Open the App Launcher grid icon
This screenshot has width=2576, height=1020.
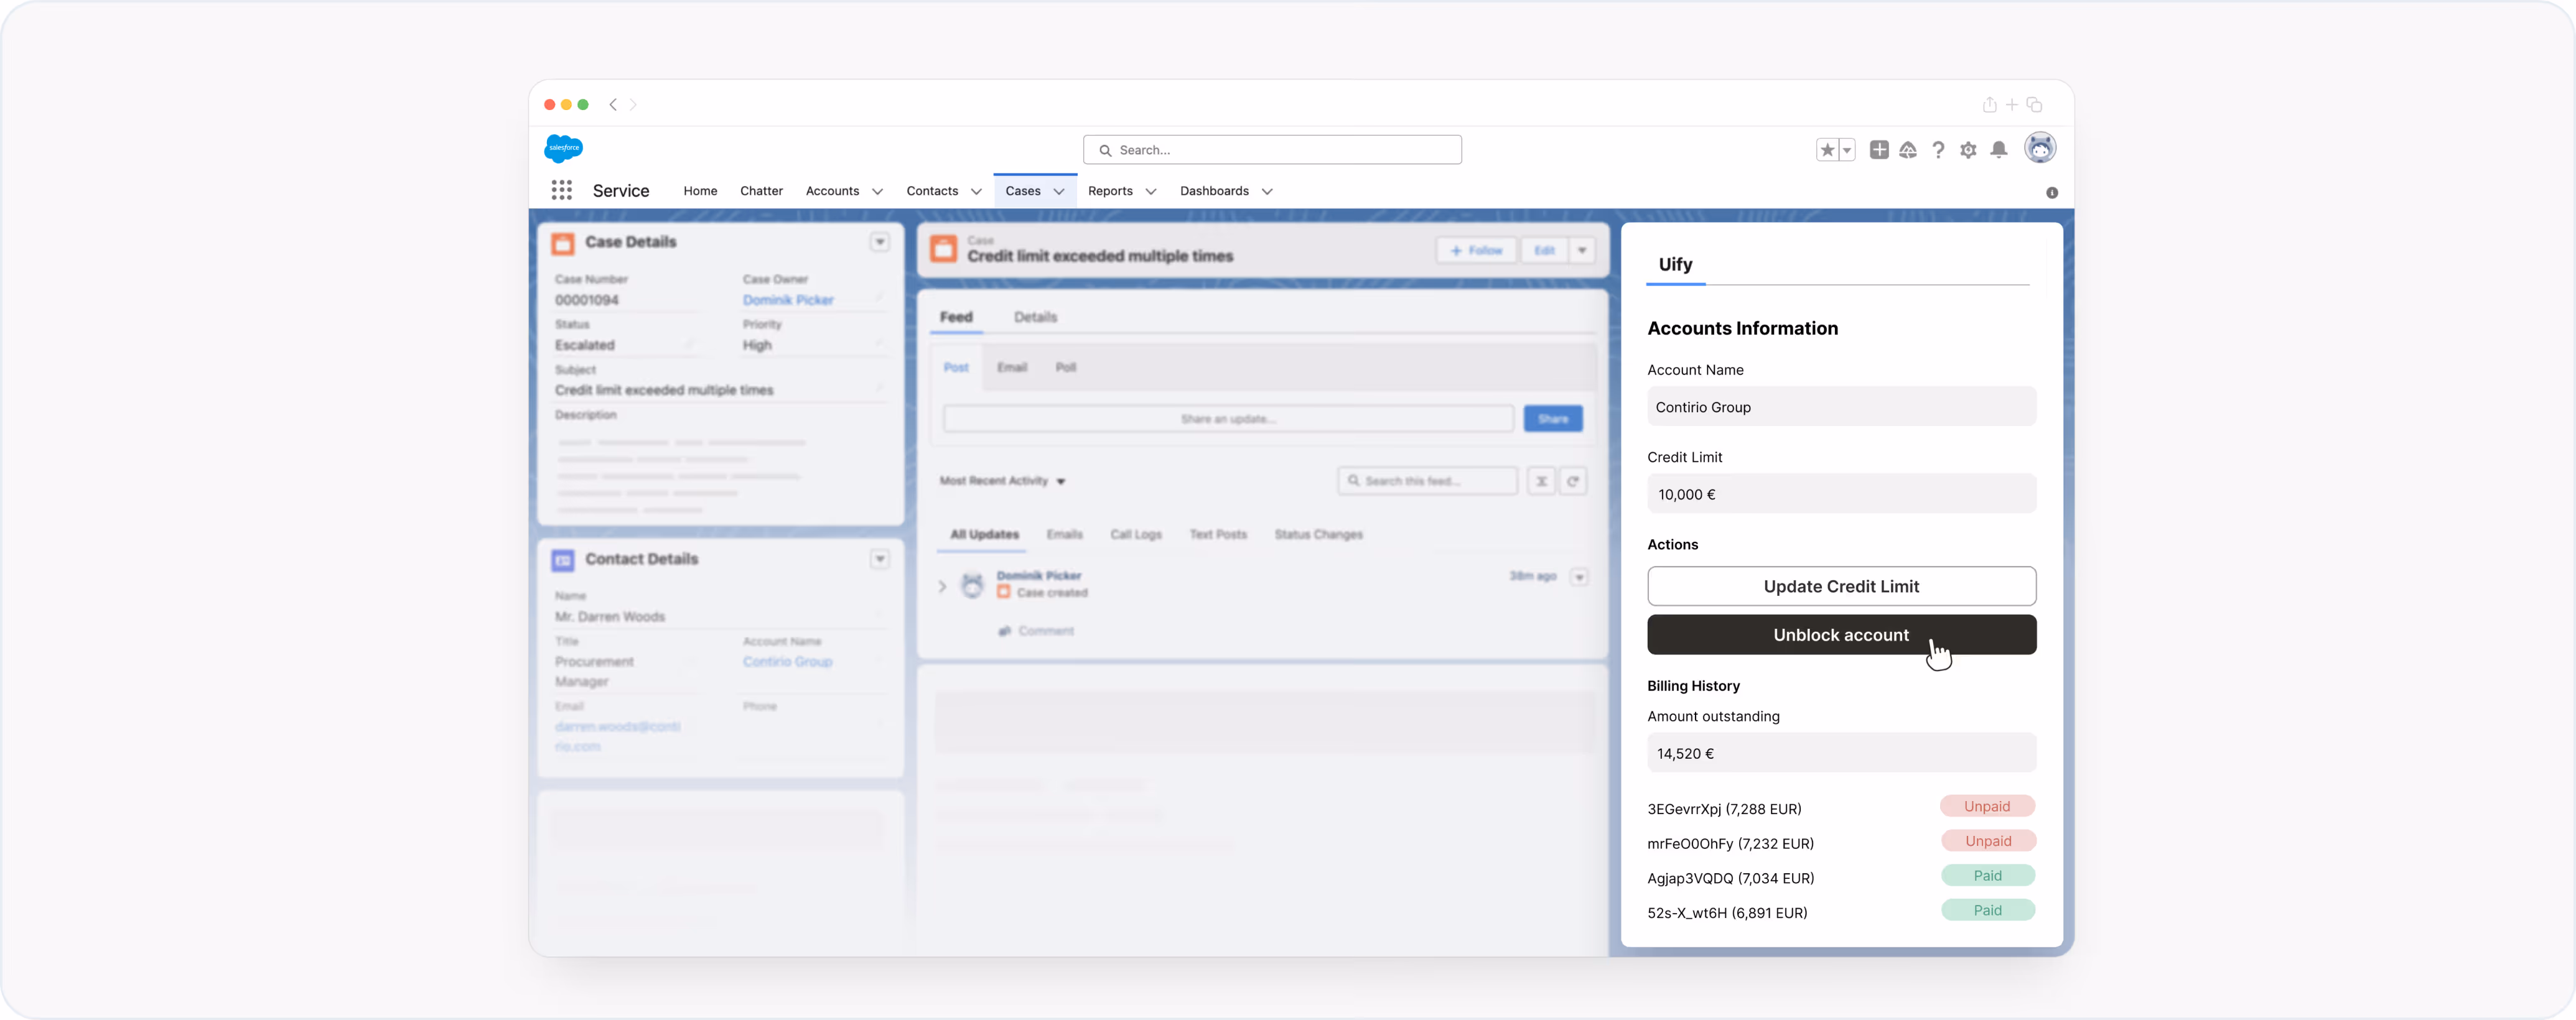561,190
